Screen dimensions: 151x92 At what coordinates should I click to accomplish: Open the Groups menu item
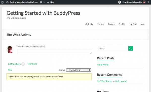pos(111,24)
